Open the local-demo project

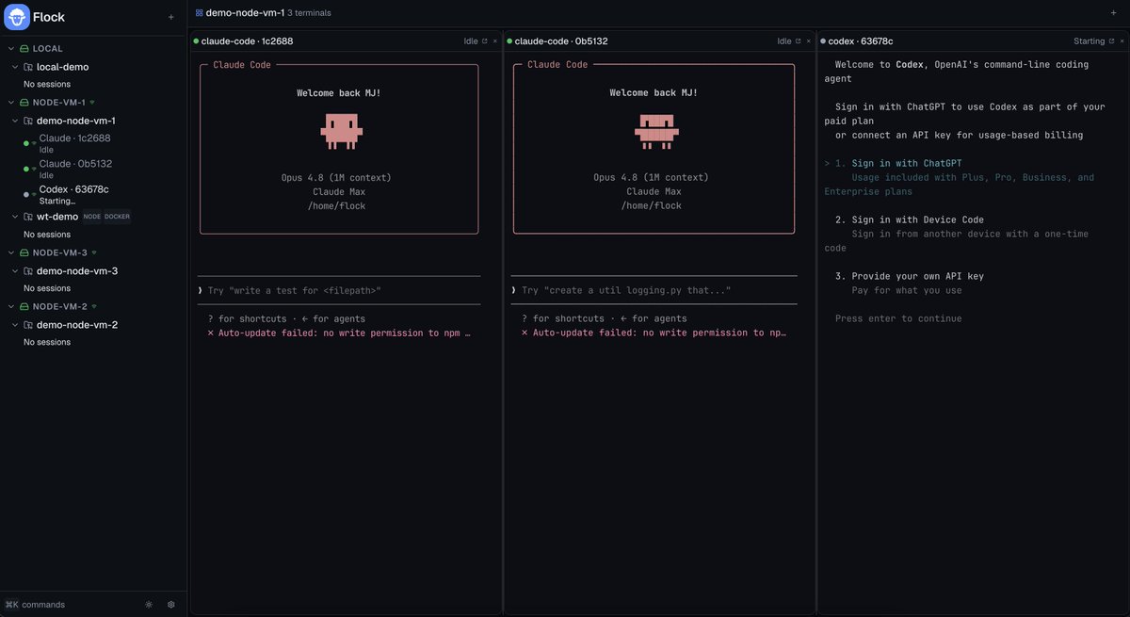click(x=63, y=67)
